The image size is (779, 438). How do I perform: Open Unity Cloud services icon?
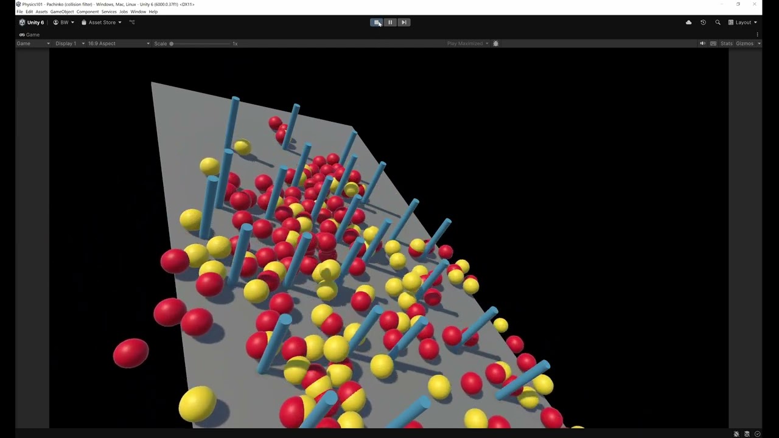688,23
